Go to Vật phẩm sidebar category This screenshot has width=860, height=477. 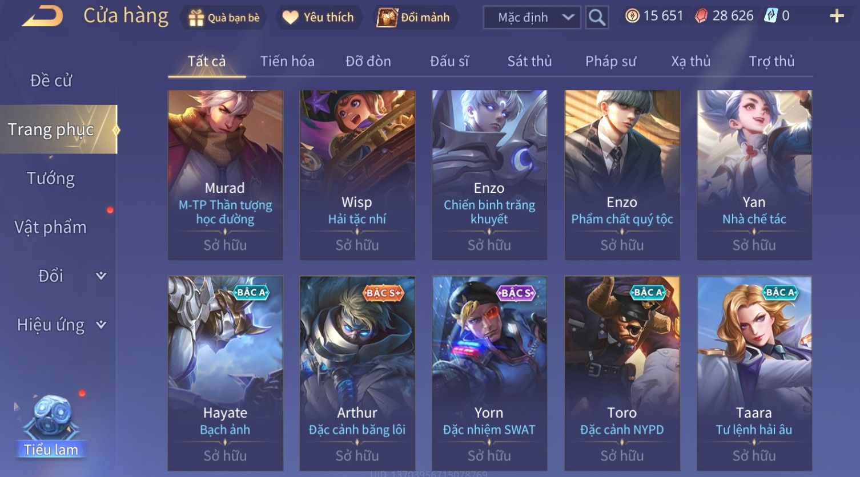point(51,227)
